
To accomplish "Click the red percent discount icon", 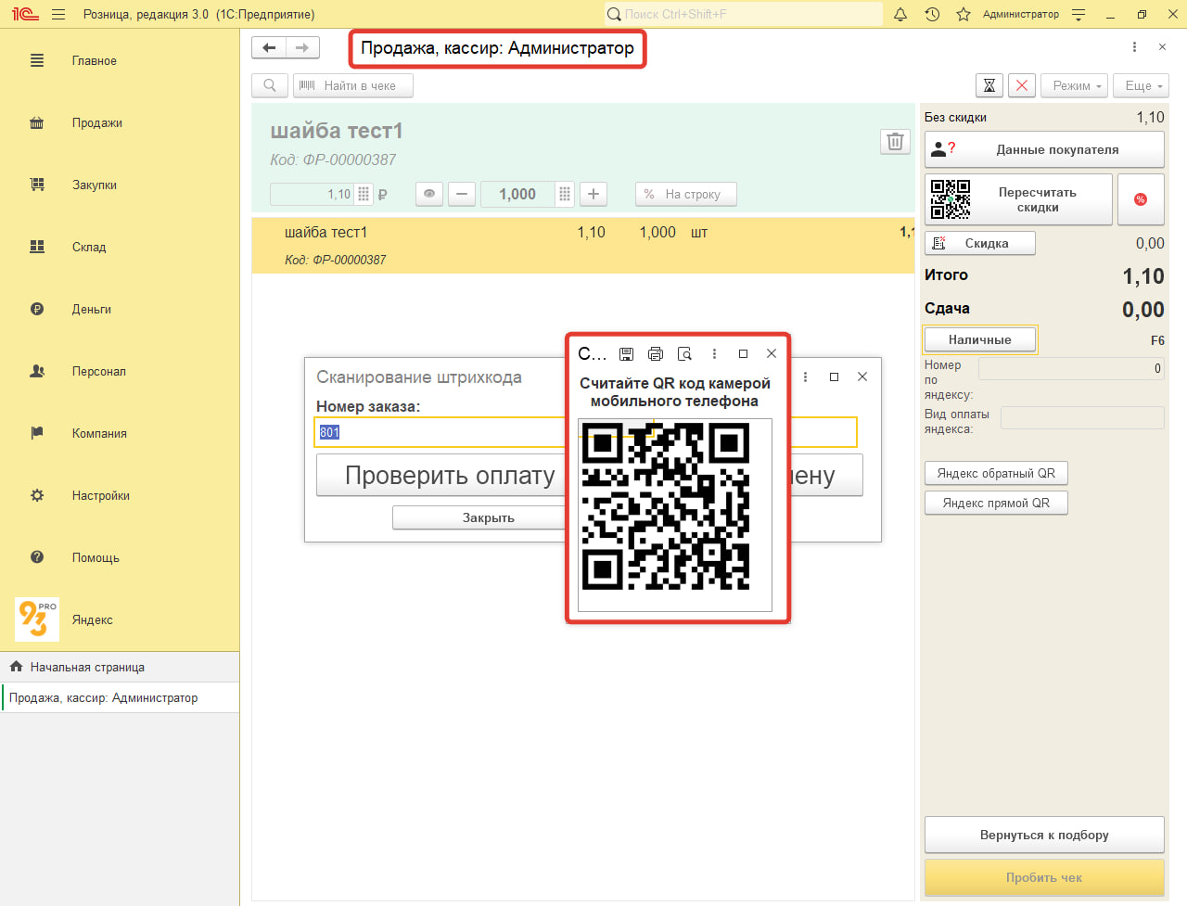I will [1141, 199].
